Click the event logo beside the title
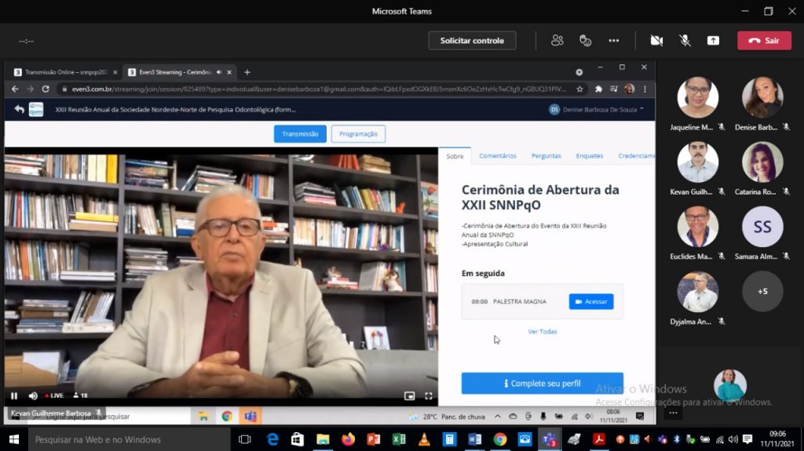804x451 pixels. [x=36, y=109]
